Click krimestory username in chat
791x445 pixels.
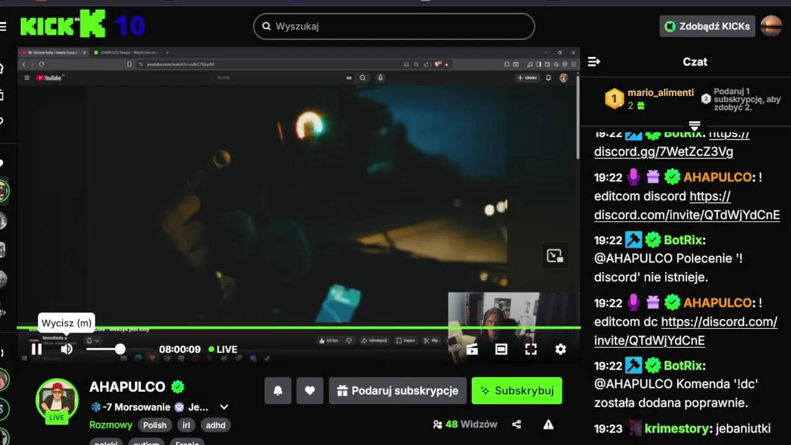point(677,428)
